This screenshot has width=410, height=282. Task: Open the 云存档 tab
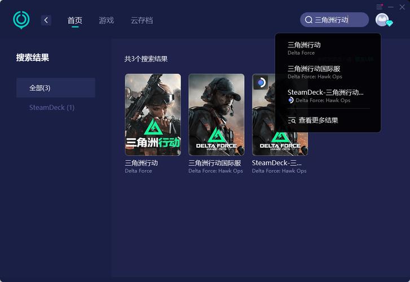click(142, 20)
